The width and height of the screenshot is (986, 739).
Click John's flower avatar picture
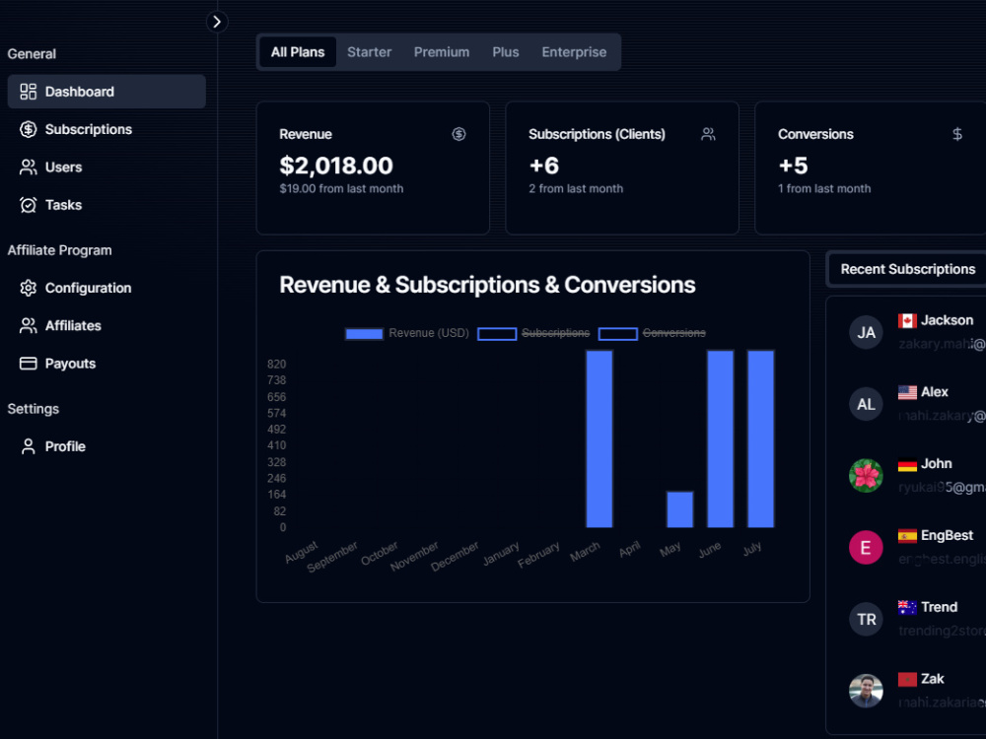tap(866, 476)
